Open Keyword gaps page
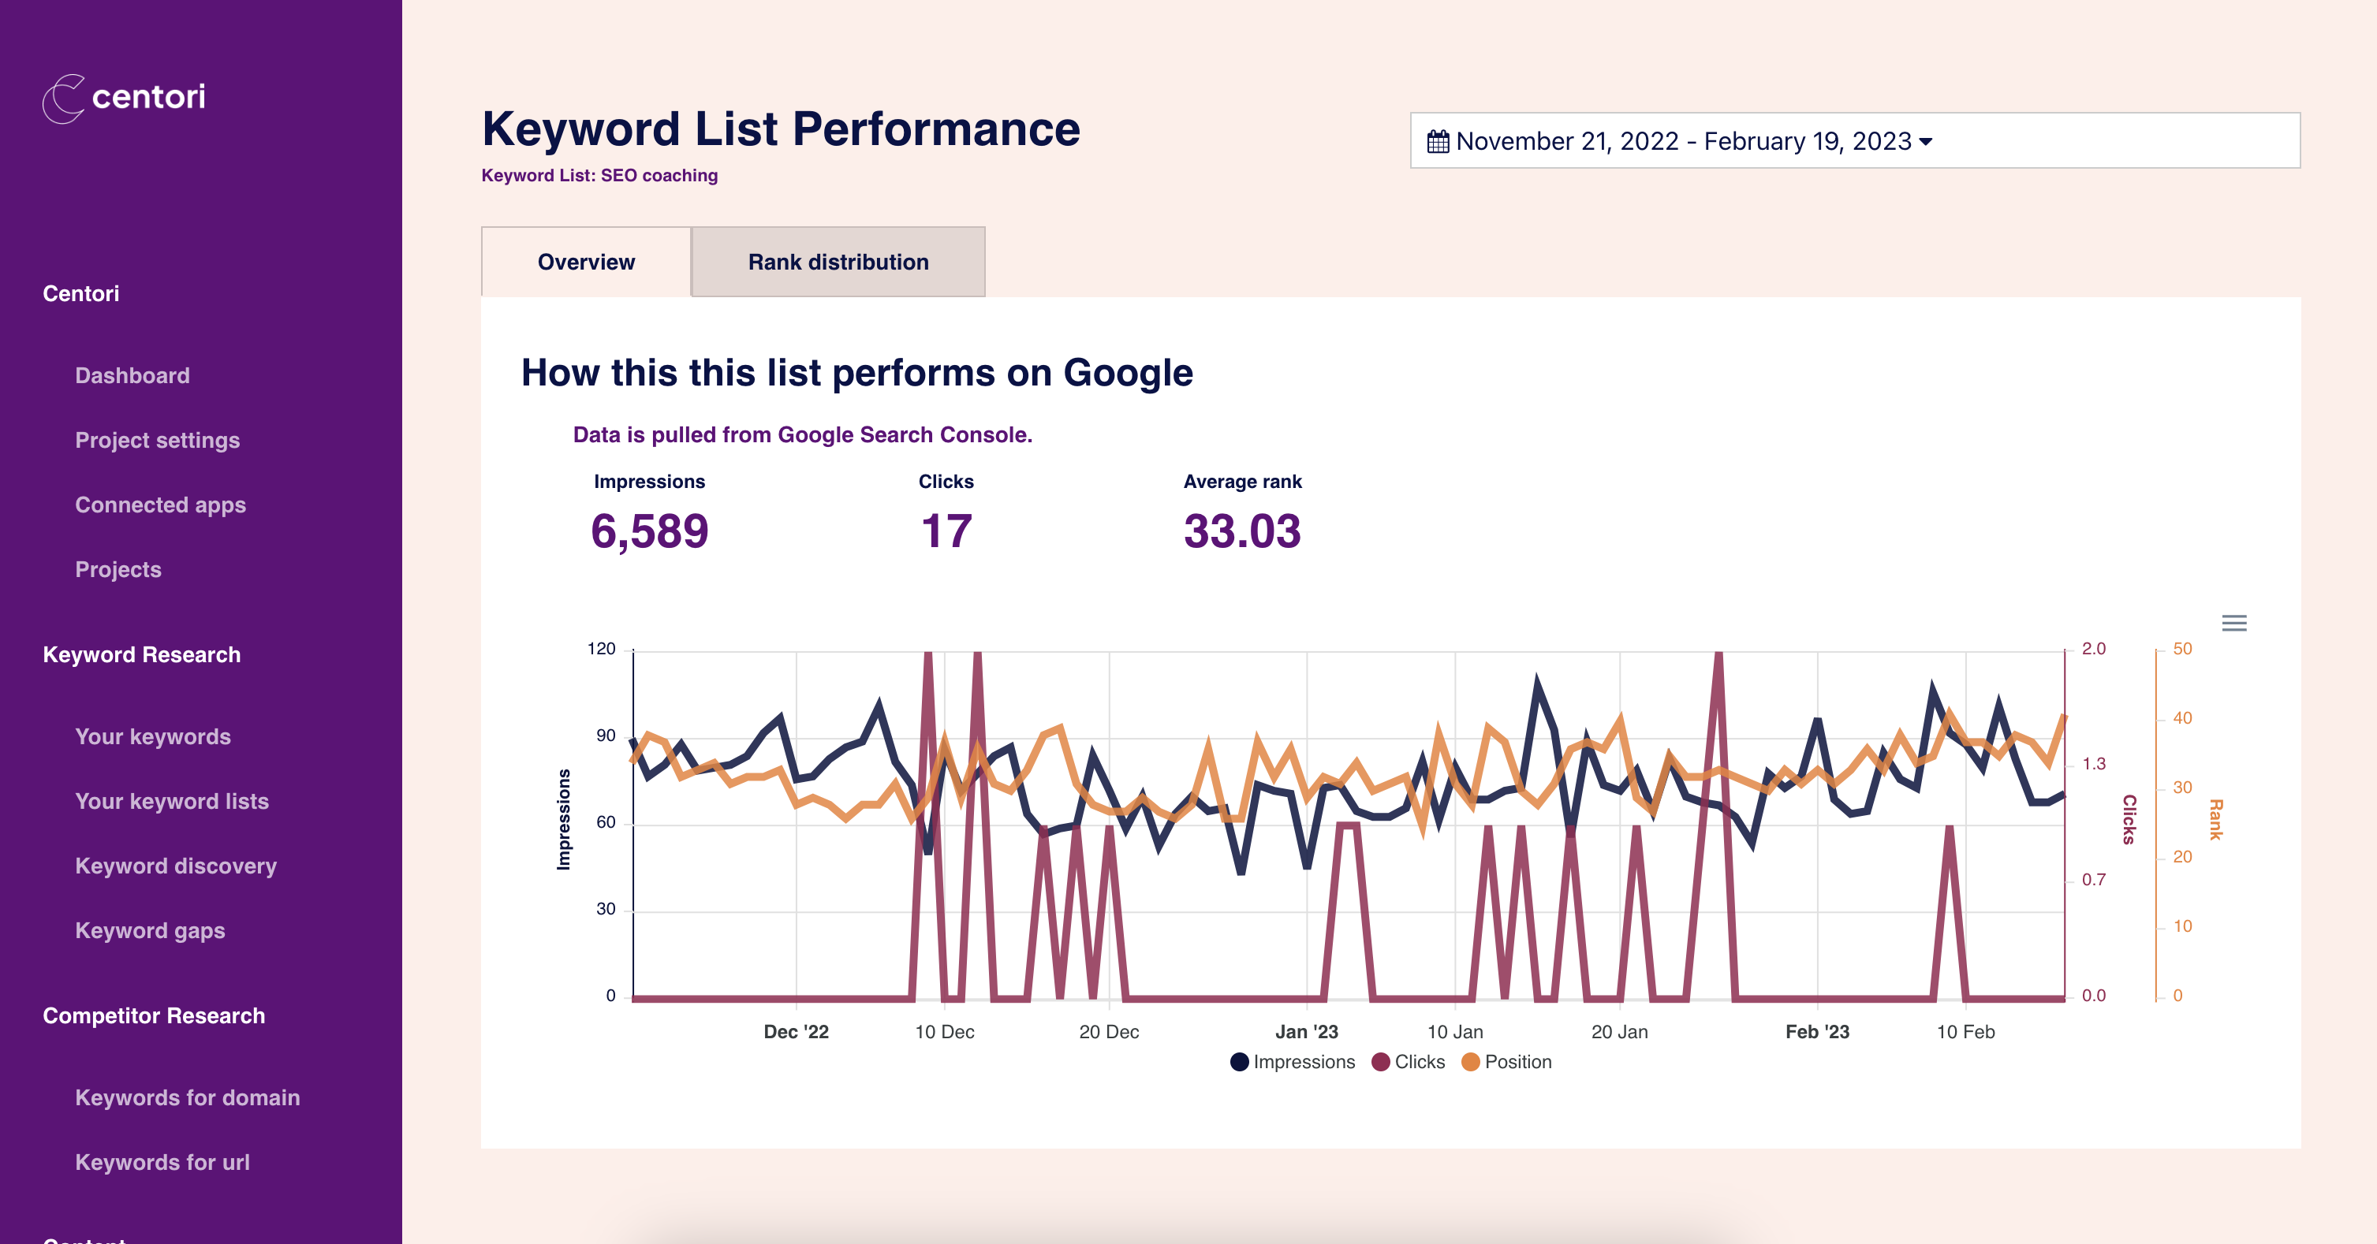Viewport: 2377px width, 1244px height. click(150, 929)
